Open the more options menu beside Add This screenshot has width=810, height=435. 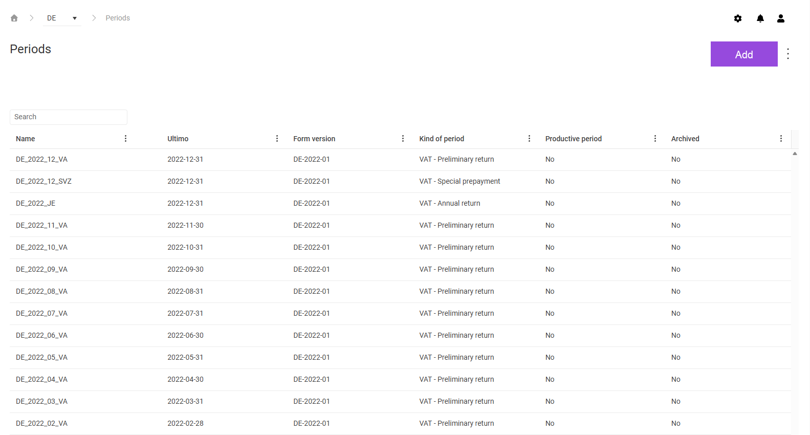788,54
